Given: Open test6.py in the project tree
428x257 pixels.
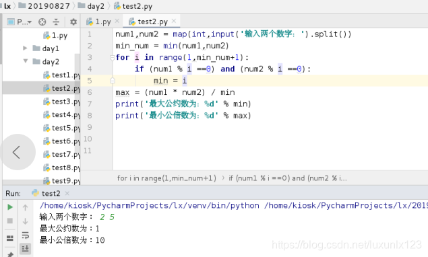Looking at the screenshot, I should 62,141.
